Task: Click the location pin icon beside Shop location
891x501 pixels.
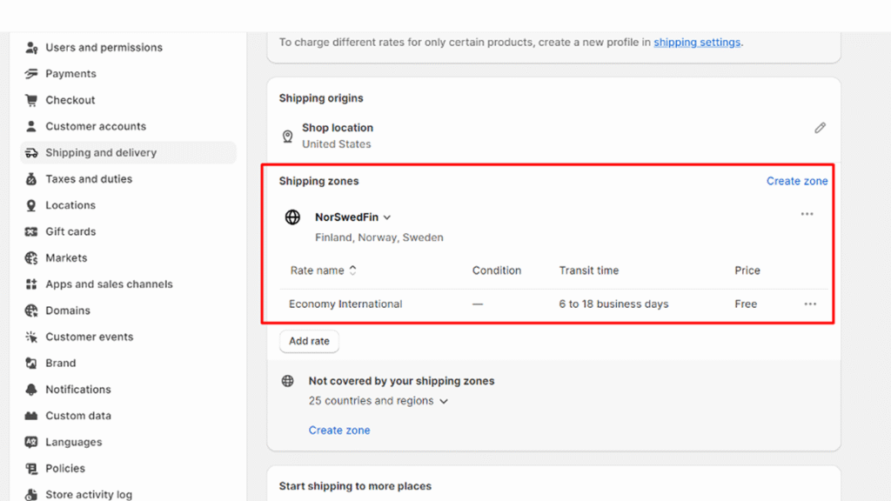Action: click(x=287, y=137)
